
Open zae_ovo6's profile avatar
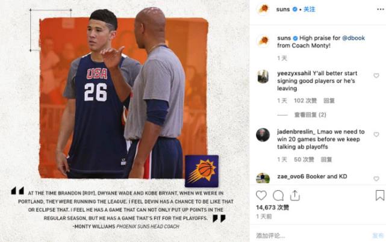point(263,178)
